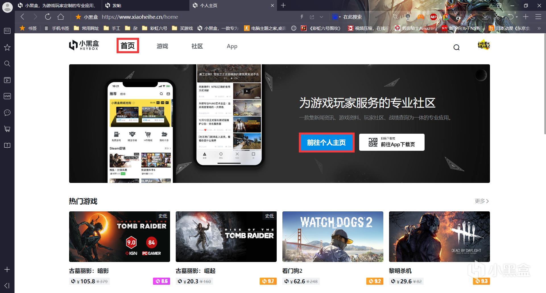
Task: Click the magnifier icon in search box
Action: pos(395,17)
